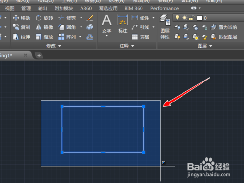Image resolution: width=244 pixels, height=183 pixels.
Task: Click the white layer color swatch
Action: coord(200,18)
